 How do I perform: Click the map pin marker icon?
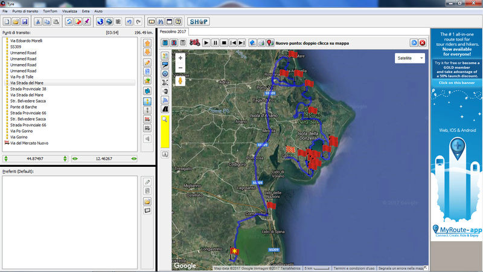270,43
